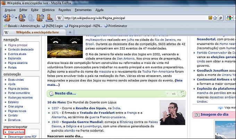
Task: Click Estaleiro sidebar link
Action: coord(14,102)
